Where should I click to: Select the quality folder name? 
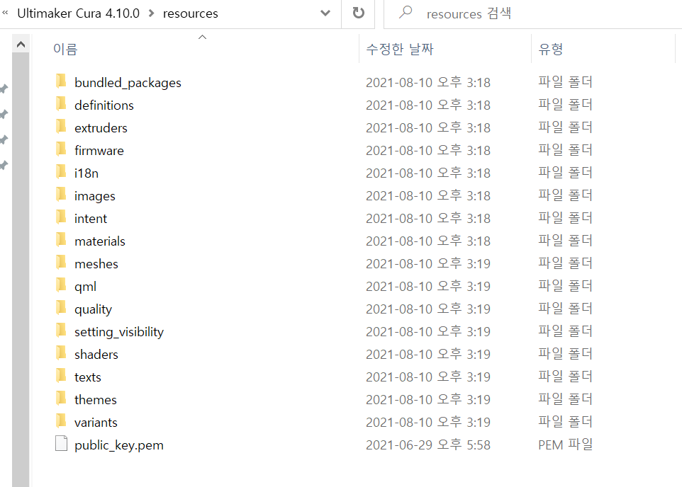pos(93,309)
